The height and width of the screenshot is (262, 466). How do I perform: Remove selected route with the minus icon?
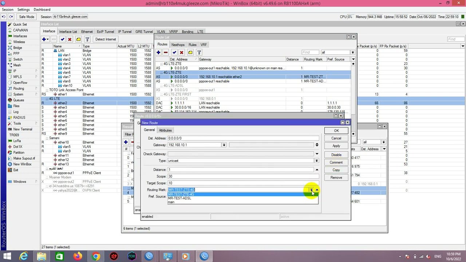166,52
